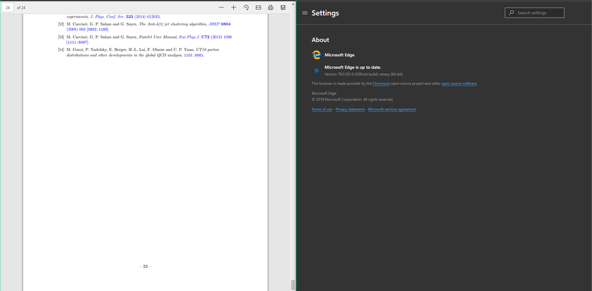Open the open source software link

[x=459, y=83]
